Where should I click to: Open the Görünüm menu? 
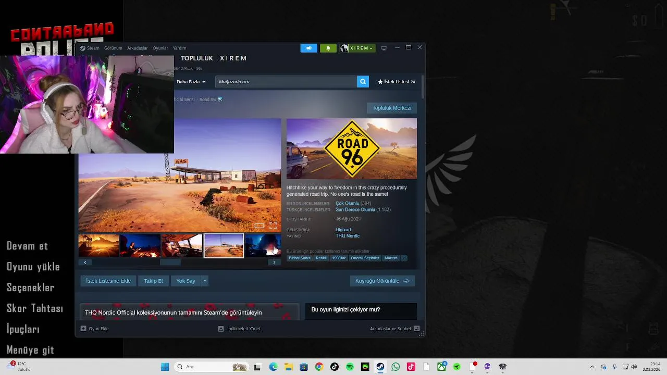click(x=113, y=48)
